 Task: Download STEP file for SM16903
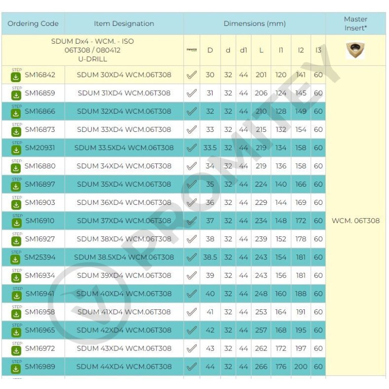click(16, 205)
